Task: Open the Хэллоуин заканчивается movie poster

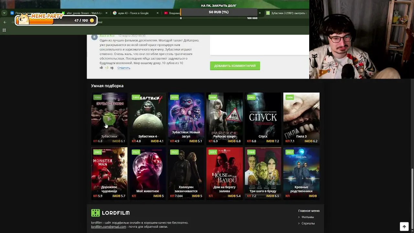Action: [x=186, y=173]
